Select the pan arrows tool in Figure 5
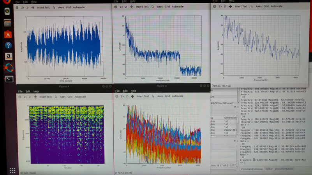This screenshot has width=312, height=175. click(132, 96)
